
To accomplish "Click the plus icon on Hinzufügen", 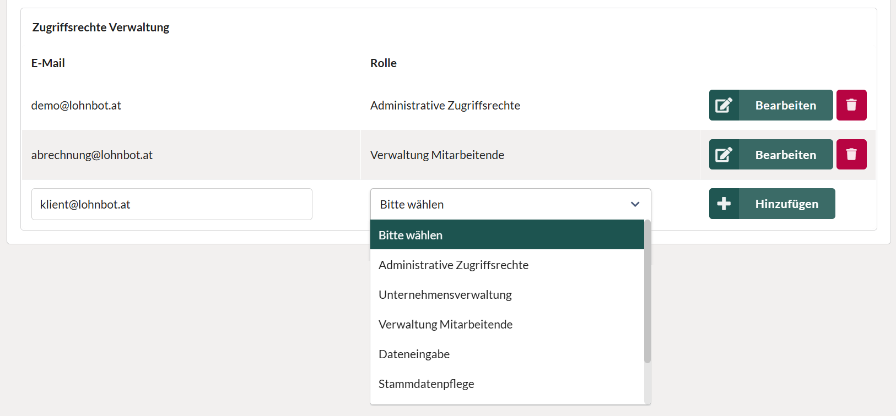I will (724, 204).
